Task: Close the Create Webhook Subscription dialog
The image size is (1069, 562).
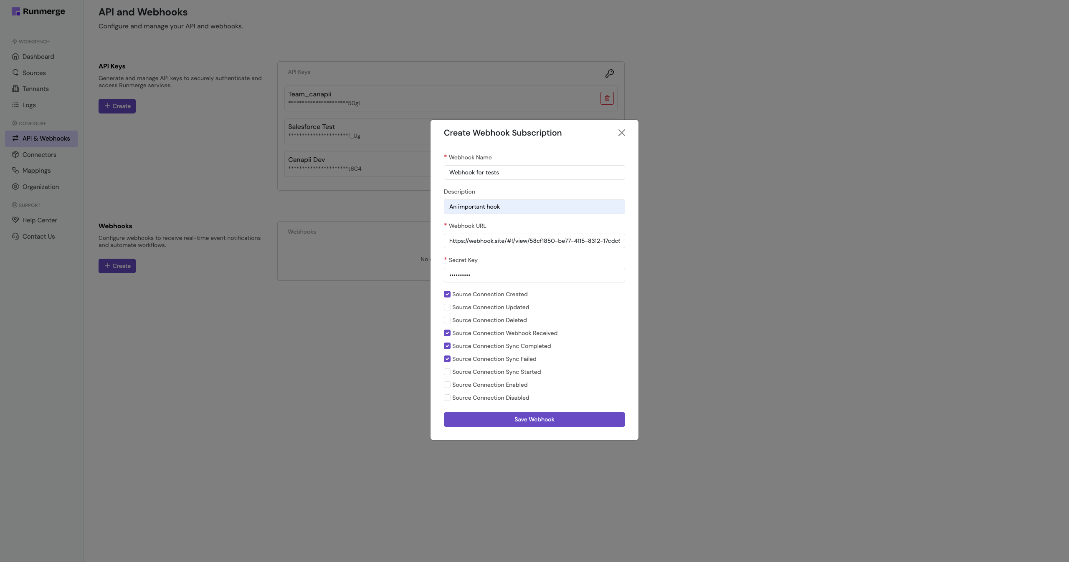Action: (621, 132)
